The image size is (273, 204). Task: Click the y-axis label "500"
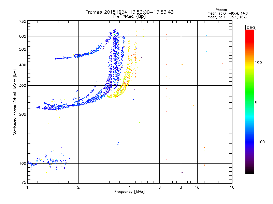click(x=23, y=49)
